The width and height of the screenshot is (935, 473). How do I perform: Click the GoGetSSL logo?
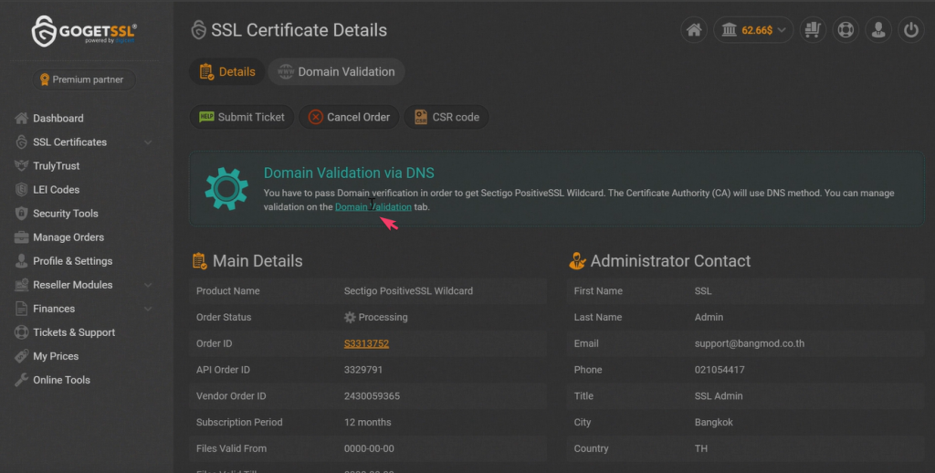click(x=84, y=30)
